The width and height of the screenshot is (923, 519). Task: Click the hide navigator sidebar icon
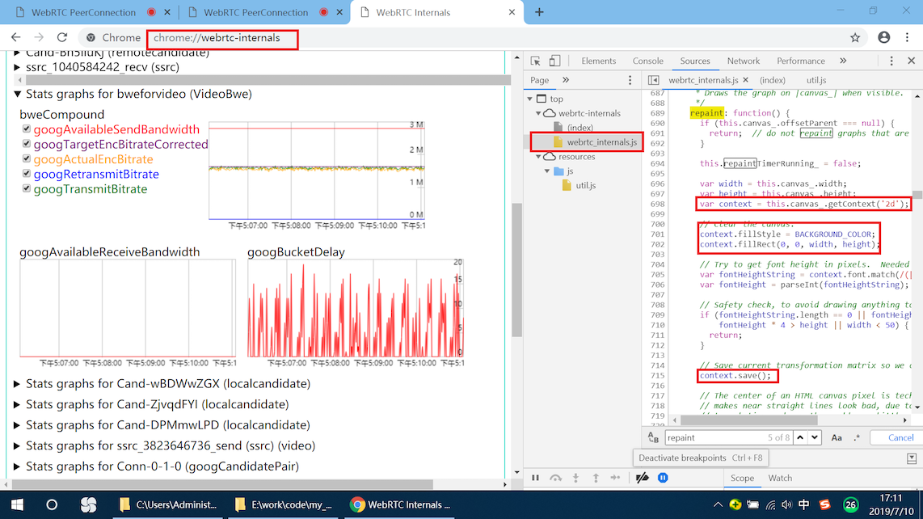point(654,81)
